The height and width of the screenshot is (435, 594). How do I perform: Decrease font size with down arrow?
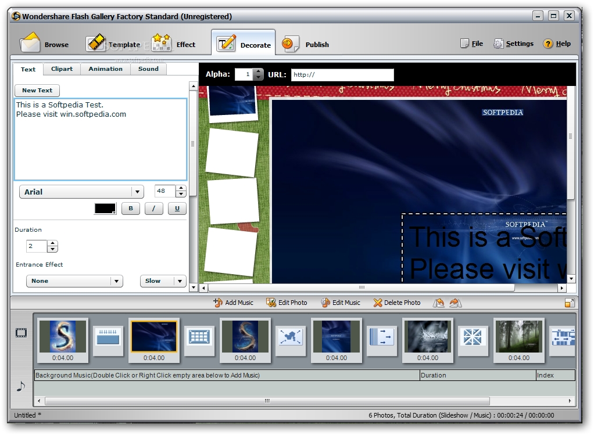tap(181, 194)
